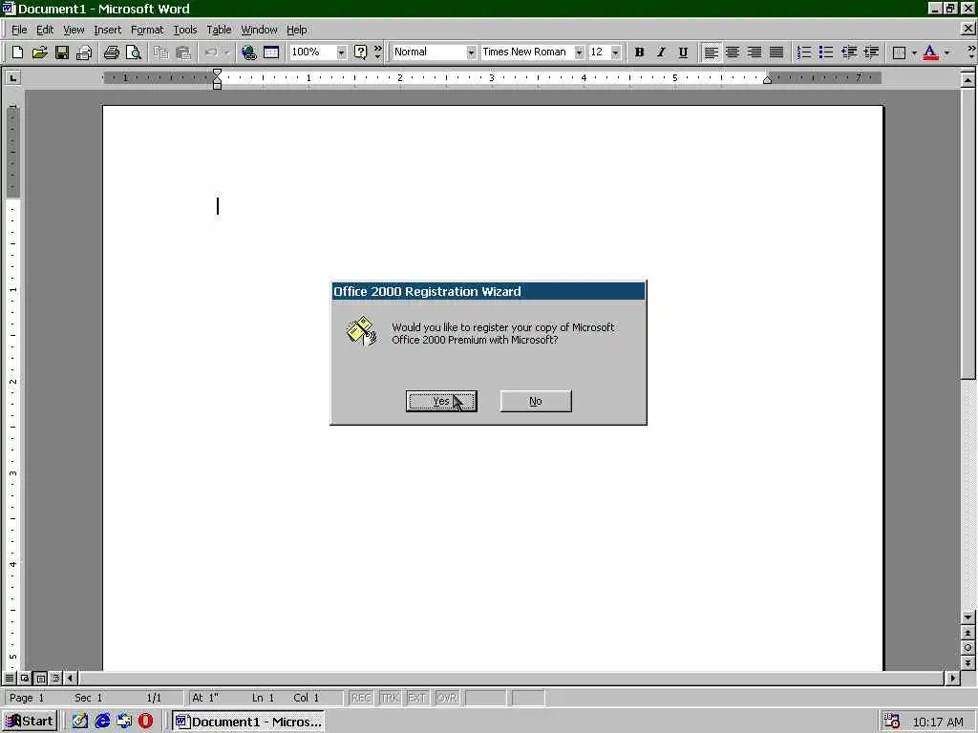Open the Edit menu
Viewport: 978px width, 733px height.
tap(44, 30)
